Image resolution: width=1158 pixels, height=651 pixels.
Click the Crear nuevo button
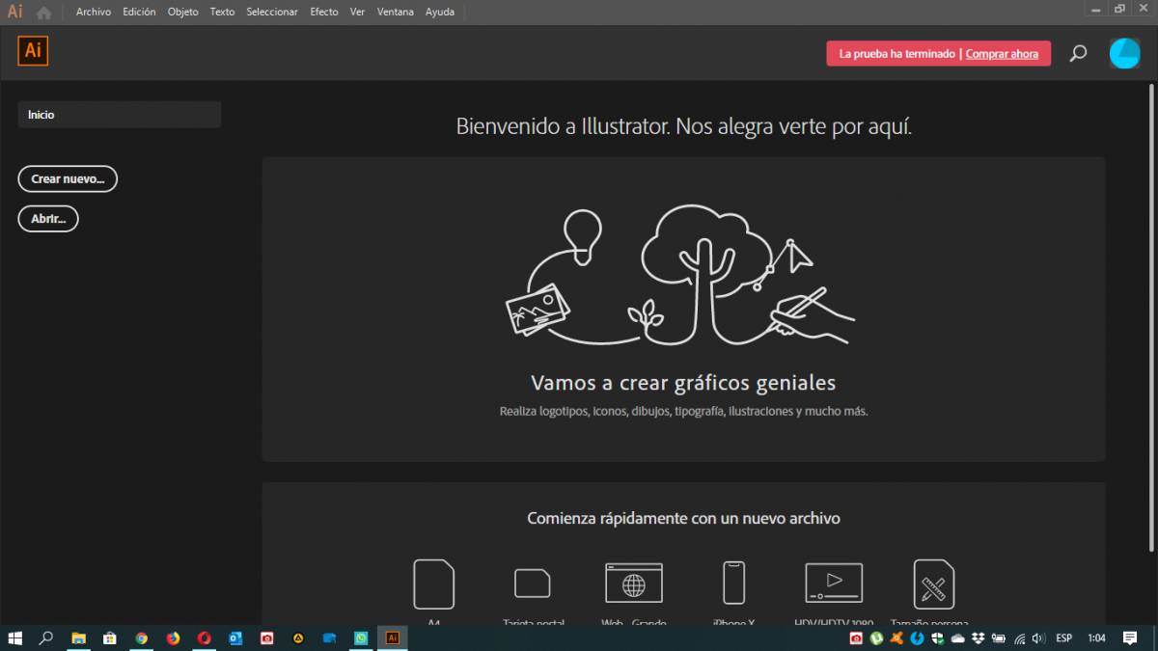[68, 179]
